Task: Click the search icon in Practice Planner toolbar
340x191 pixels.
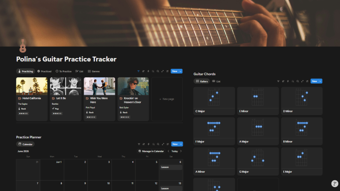Action: [x=158, y=144]
